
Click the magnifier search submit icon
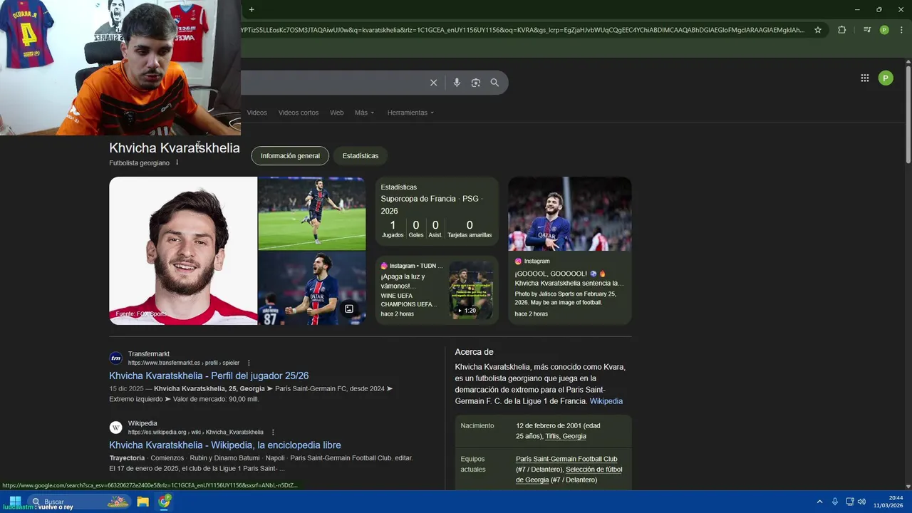point(494,83)
